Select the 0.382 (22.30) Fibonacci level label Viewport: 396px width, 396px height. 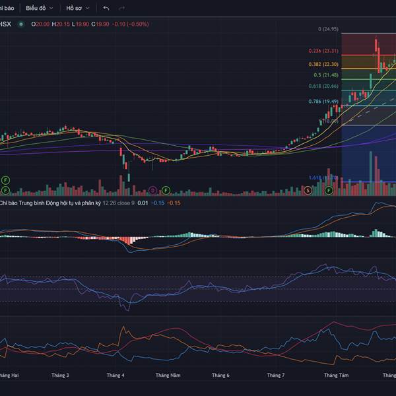click(323, 65)
